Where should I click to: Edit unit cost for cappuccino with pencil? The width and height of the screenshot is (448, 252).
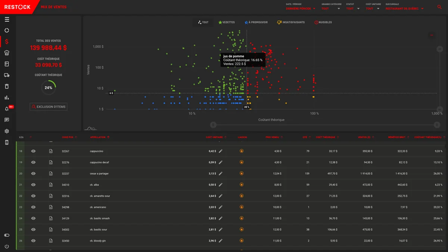tap(221, 151)
